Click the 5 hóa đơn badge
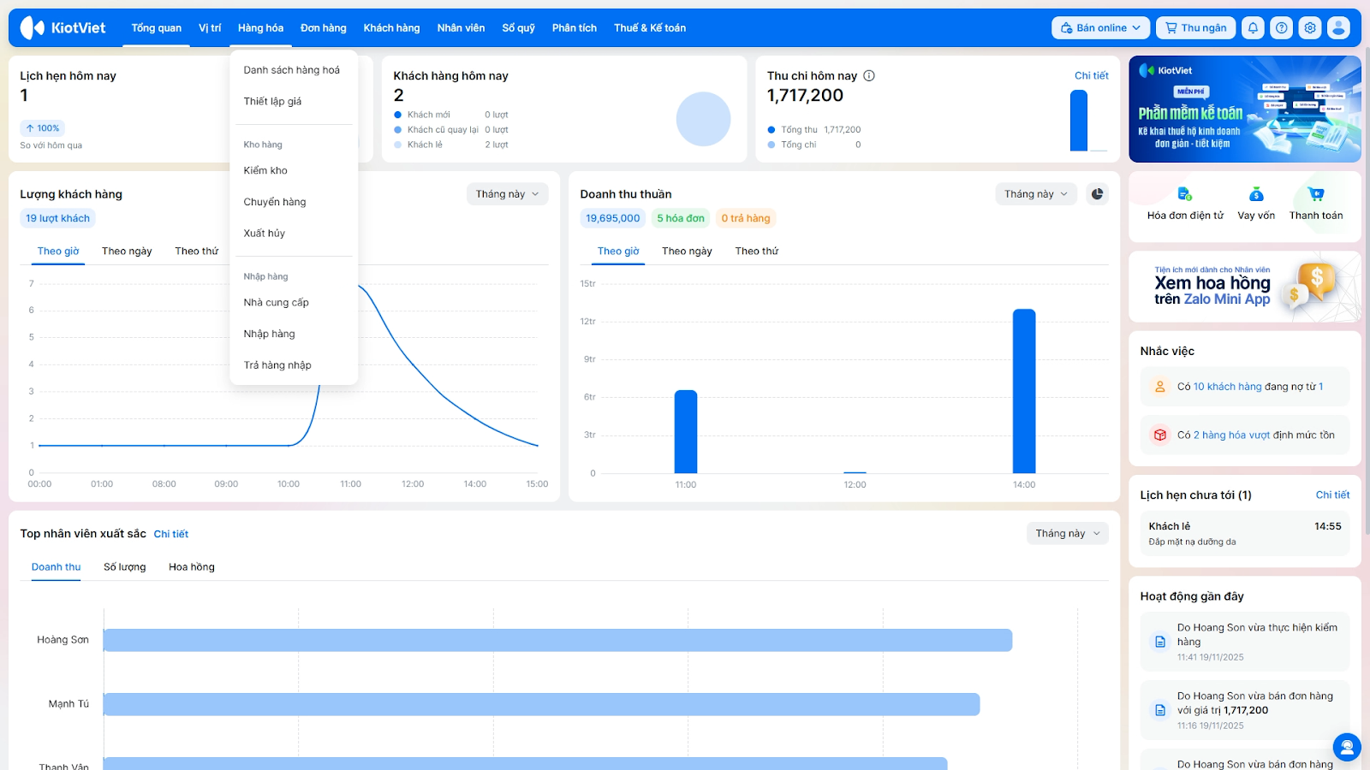This screenshot has height=770, width=1370. [x=681, y=218]
